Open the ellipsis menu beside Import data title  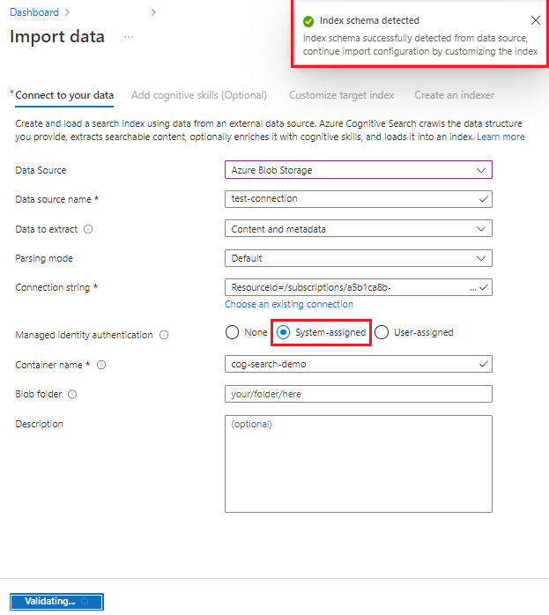pos(129,37)
